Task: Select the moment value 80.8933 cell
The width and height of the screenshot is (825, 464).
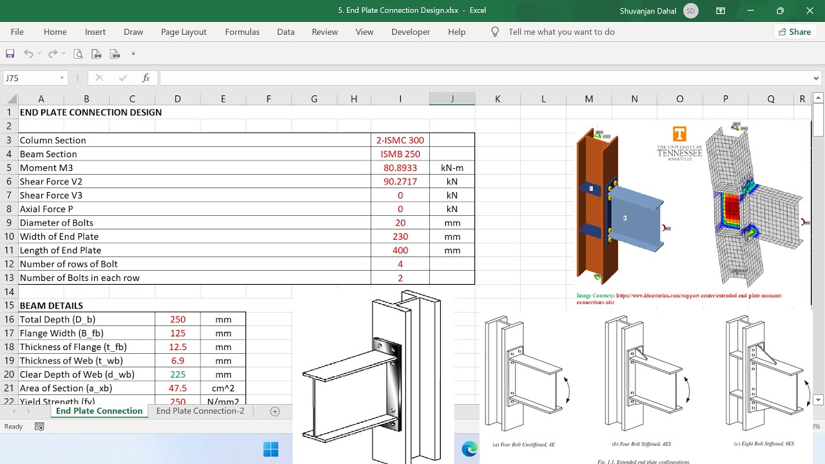Action: click(x=400, y=168)
